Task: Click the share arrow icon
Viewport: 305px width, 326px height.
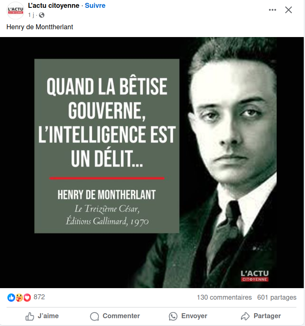Action: (x=245, y=316)
